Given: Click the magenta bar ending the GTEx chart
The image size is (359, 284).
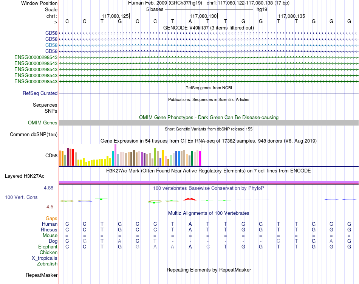Looking at the screenshot, I should point(200,158).
